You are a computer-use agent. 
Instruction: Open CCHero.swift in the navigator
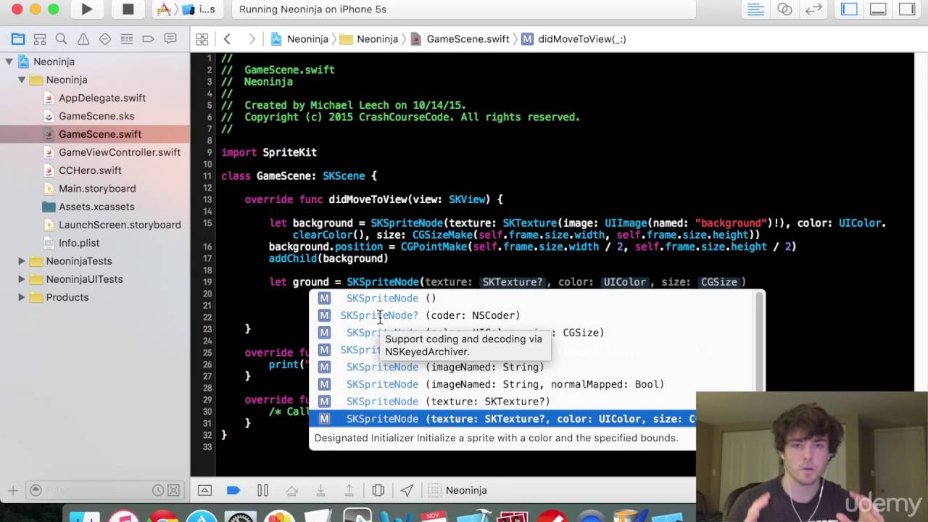(x=90, y=170)
